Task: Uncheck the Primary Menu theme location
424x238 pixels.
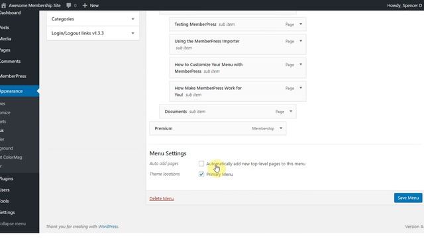Action: 201,174
